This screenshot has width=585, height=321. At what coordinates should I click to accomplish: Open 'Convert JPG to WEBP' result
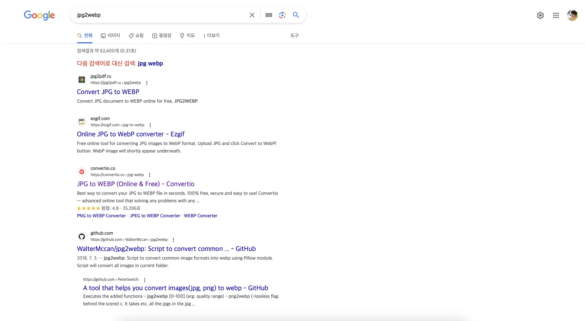(x=108, y=92)
